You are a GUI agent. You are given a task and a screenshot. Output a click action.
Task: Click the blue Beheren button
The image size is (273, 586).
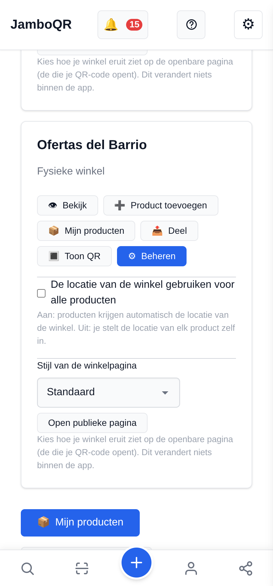[x=152, y=256]
